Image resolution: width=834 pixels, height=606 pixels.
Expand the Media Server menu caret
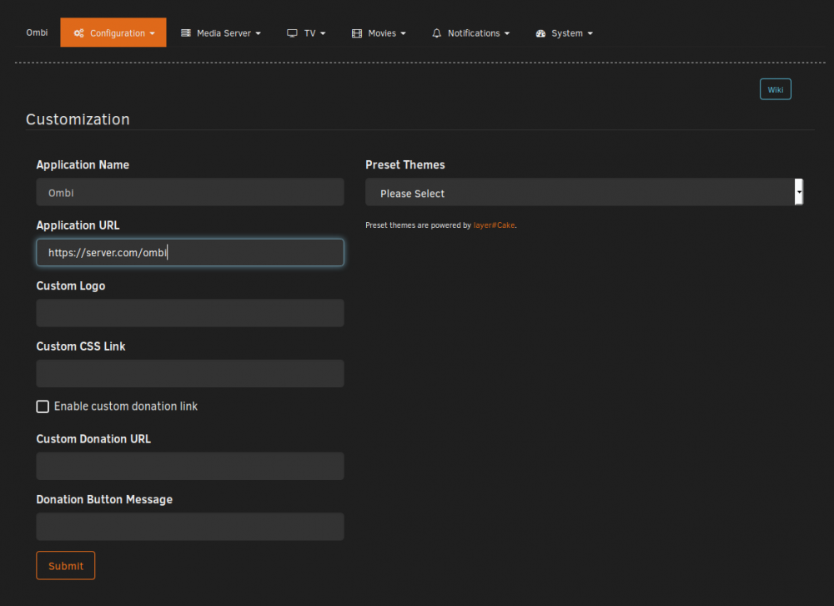258,33
